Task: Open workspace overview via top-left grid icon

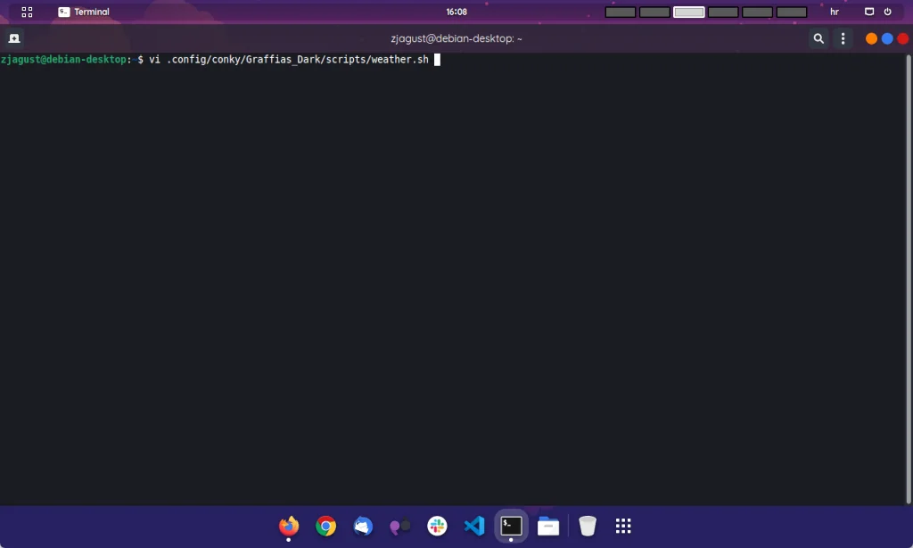Action: [x=27, y=12]
